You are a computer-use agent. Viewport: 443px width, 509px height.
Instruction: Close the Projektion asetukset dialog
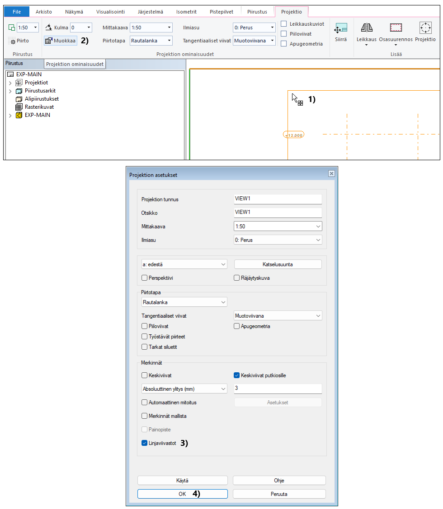331,174
